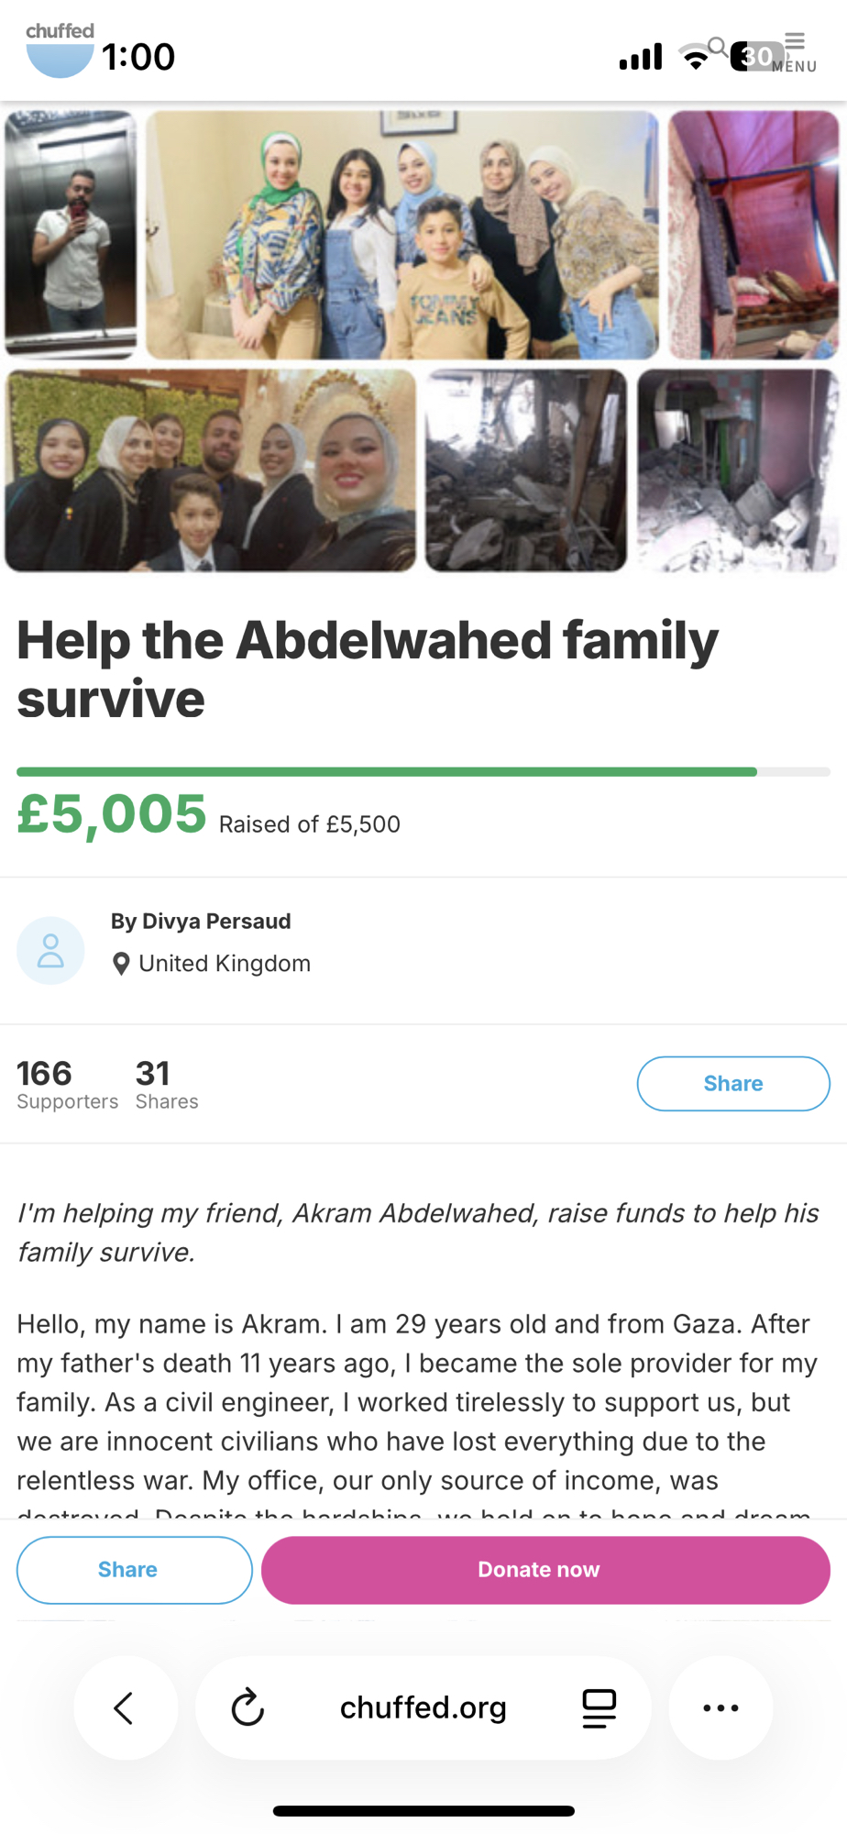Click the green fundraising progress bar
The height and width of the screenshot is (1834, 847).
point(387,772)
